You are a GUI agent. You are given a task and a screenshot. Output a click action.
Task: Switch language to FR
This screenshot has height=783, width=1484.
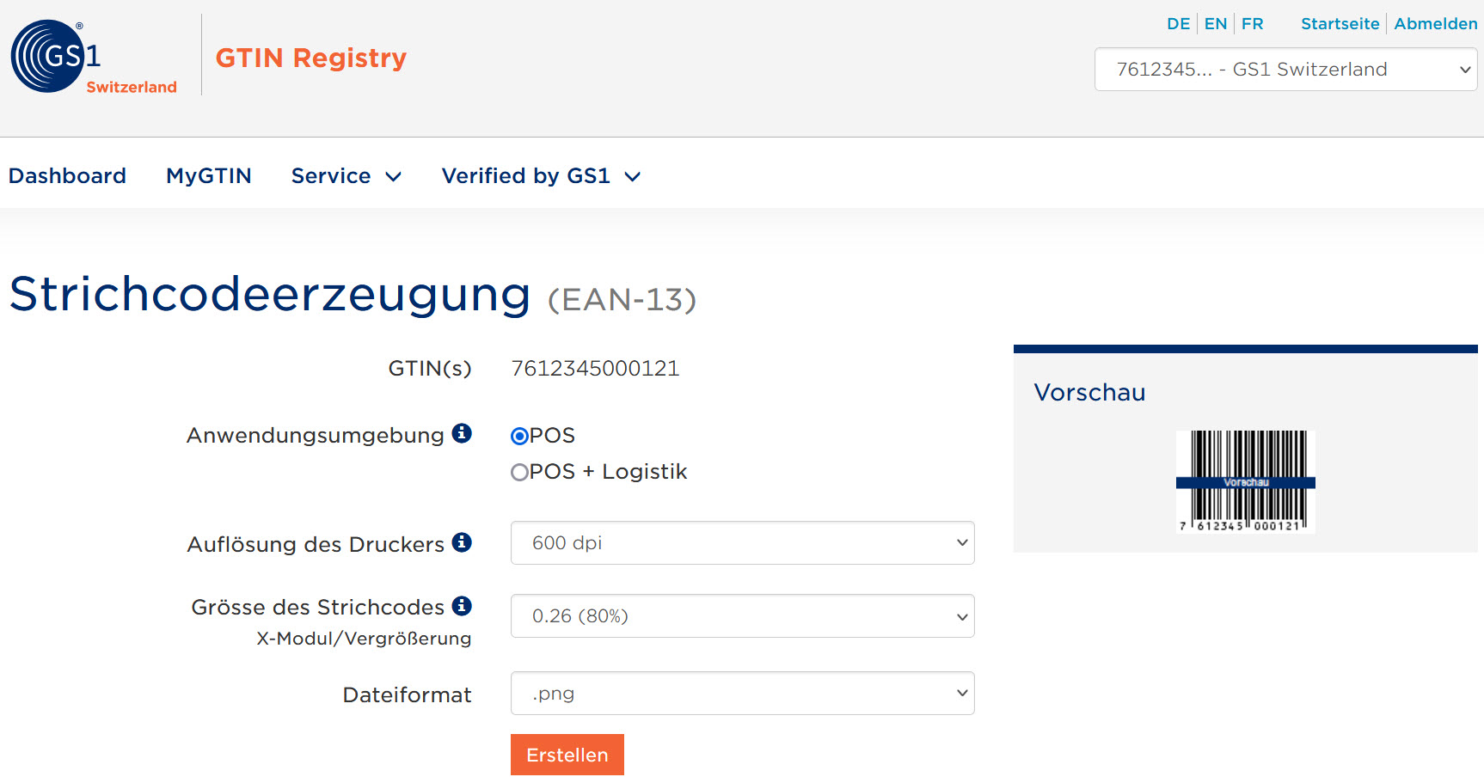click(1252, 23)
